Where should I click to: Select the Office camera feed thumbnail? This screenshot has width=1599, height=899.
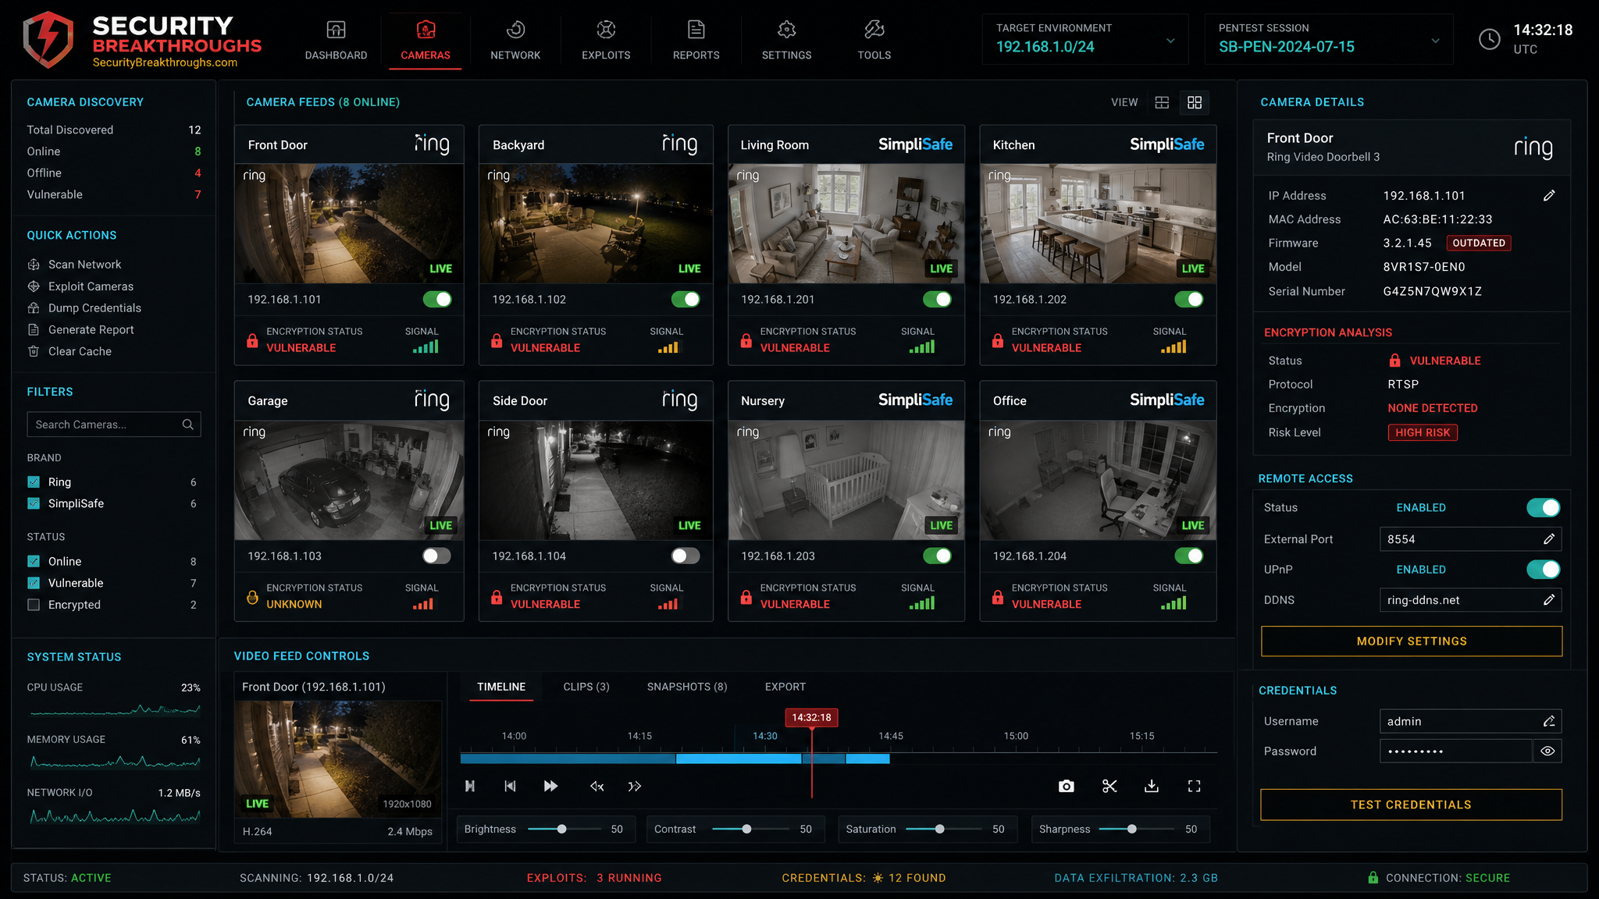(1098, 481)
